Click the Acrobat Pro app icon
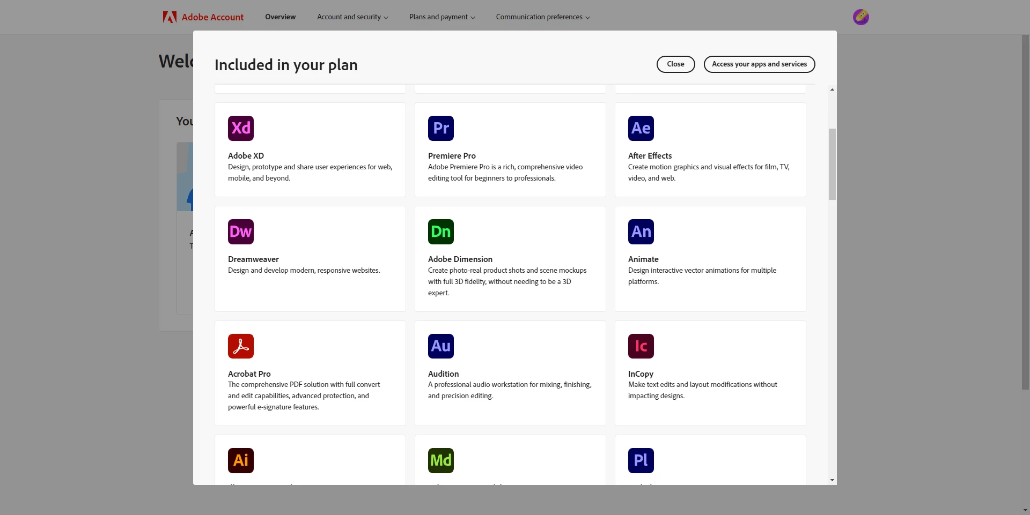Screen dimensions: 1030x515 coord(241,346)
